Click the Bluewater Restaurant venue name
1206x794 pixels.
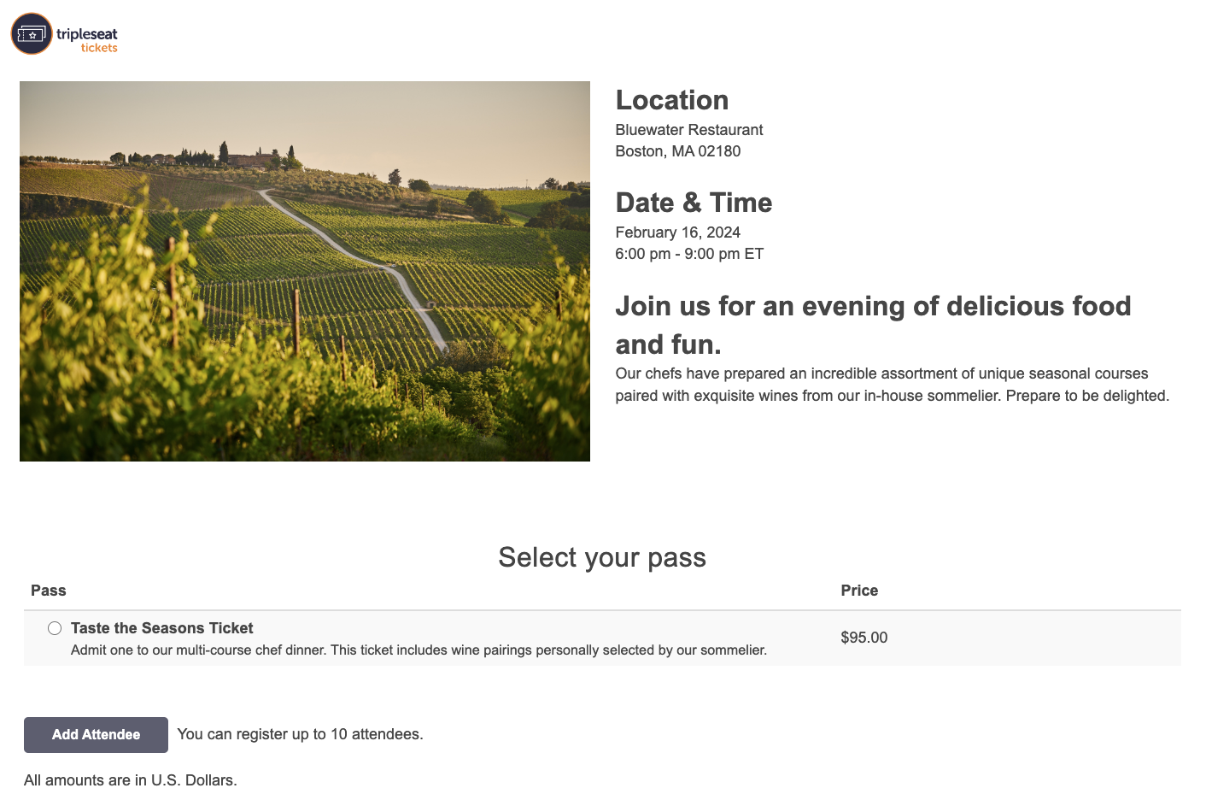point(689,130)
